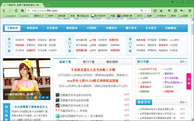Screen dimensions: 194x121
Task: Close the 下载软件 tab with its X
Action: pos(41,5)
